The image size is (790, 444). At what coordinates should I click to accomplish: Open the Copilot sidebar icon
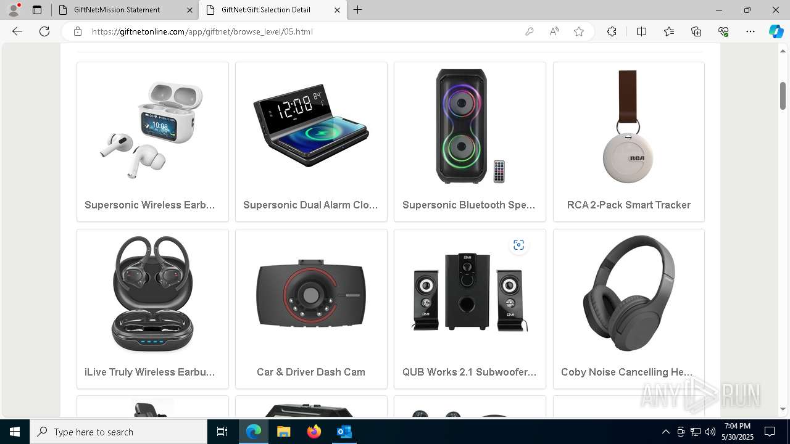776,31
